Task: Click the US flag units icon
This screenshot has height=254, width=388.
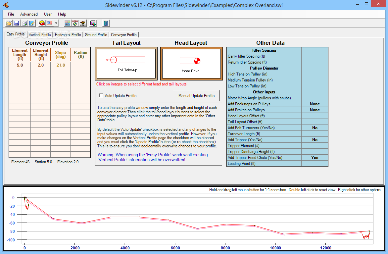Action: 50,23
